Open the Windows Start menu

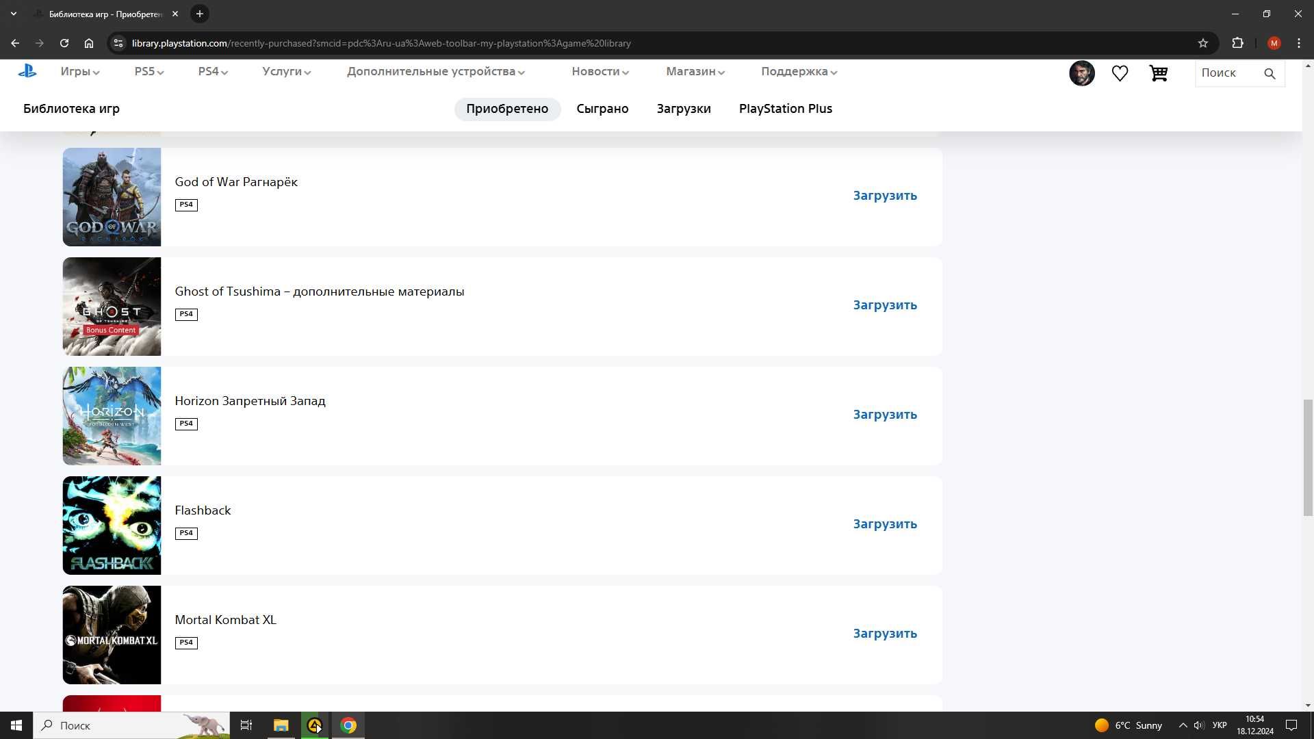[16, 725]
